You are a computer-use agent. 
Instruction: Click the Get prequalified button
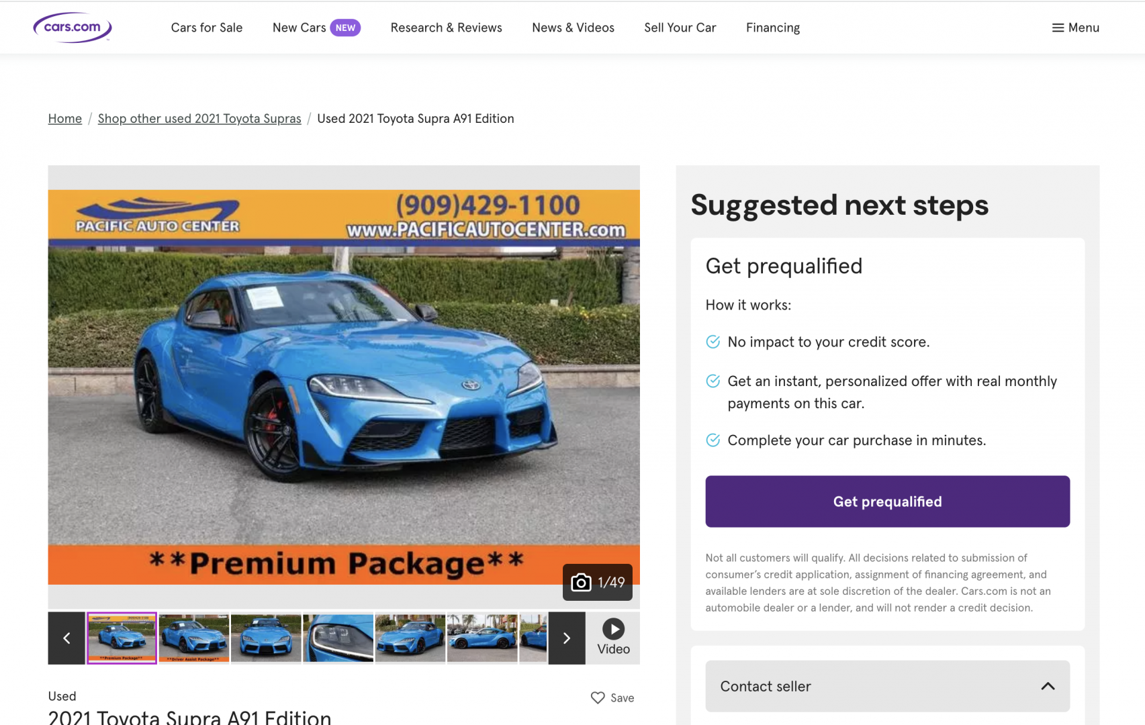[x=887, y=501]
